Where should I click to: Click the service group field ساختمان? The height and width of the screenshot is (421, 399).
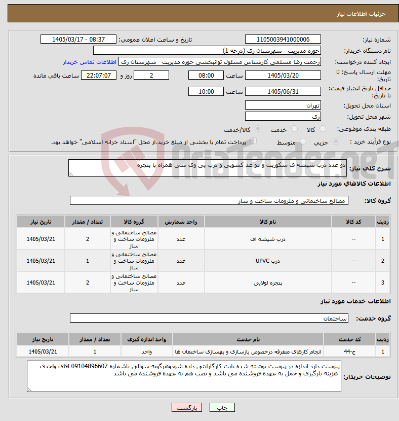(209, 318)
